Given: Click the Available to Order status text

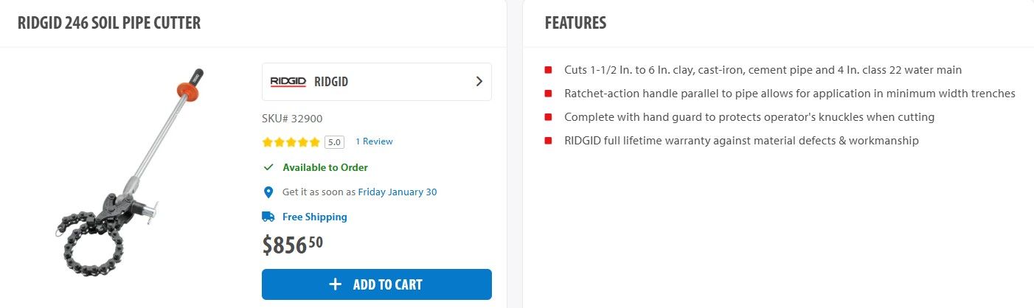Looking at the screenshot, I should pos(325,167).
